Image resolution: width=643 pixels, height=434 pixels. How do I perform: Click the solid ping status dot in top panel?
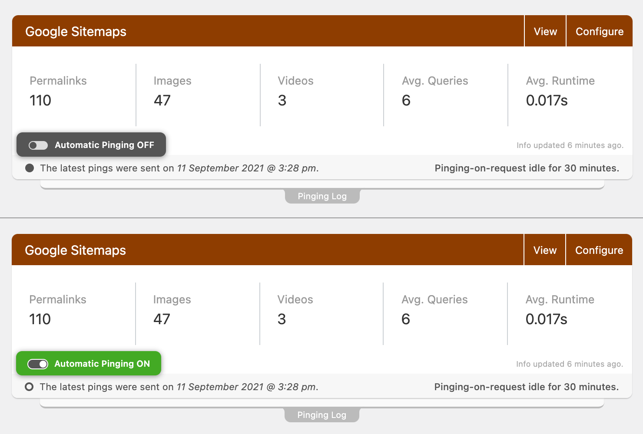click(30, 168)
